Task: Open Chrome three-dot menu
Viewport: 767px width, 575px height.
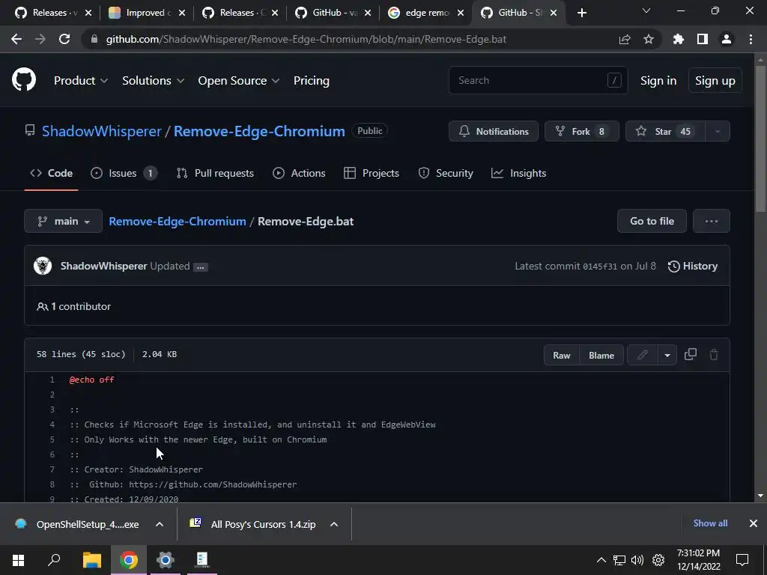Action: (751, 39)
